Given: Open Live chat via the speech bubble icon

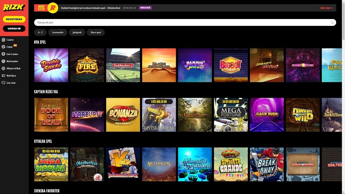Looking at the screenshot, I should [x=3, y=83].
